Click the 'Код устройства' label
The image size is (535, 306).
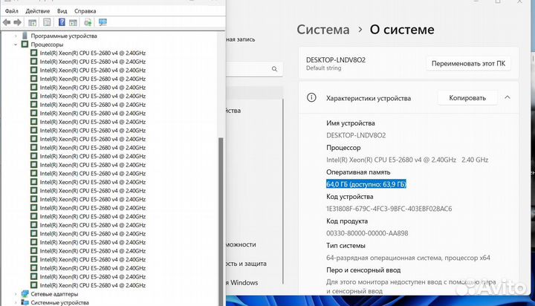[x=350, y=197]
